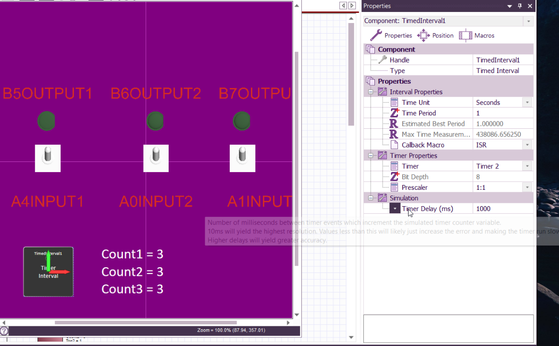Image resolution: width=559 pixels, height=346 pixels.
Task: Collapse the Simulation section
Action: click(371, 198)
